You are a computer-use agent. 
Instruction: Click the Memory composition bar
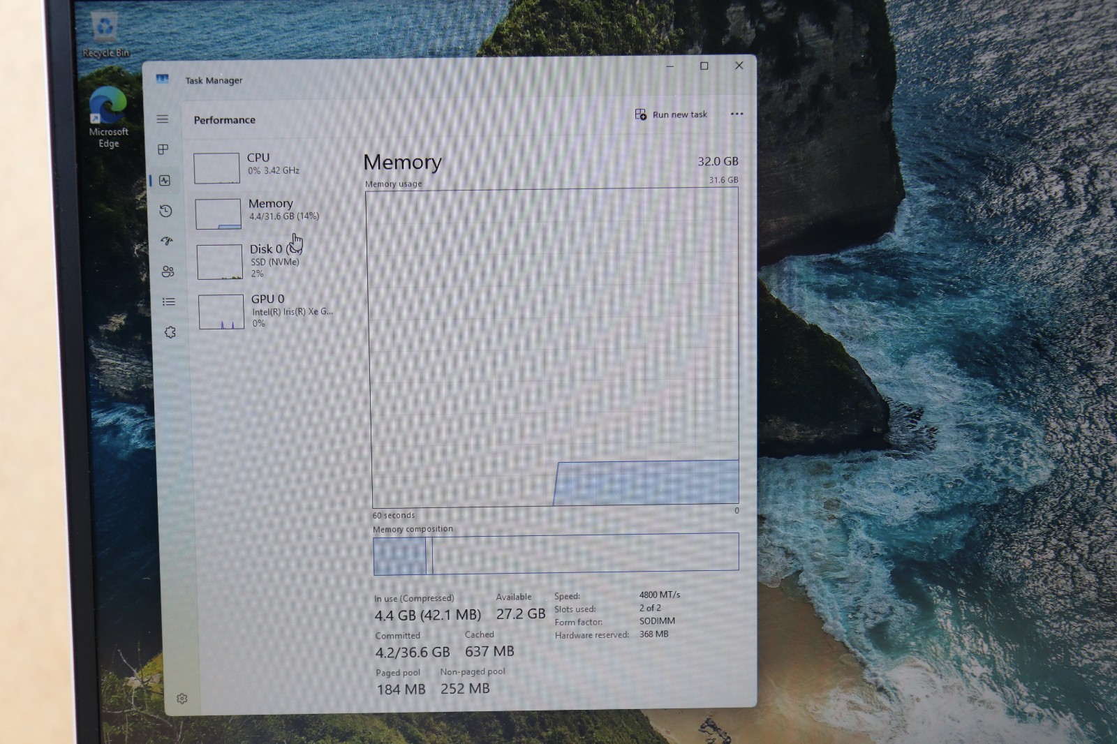556,554
